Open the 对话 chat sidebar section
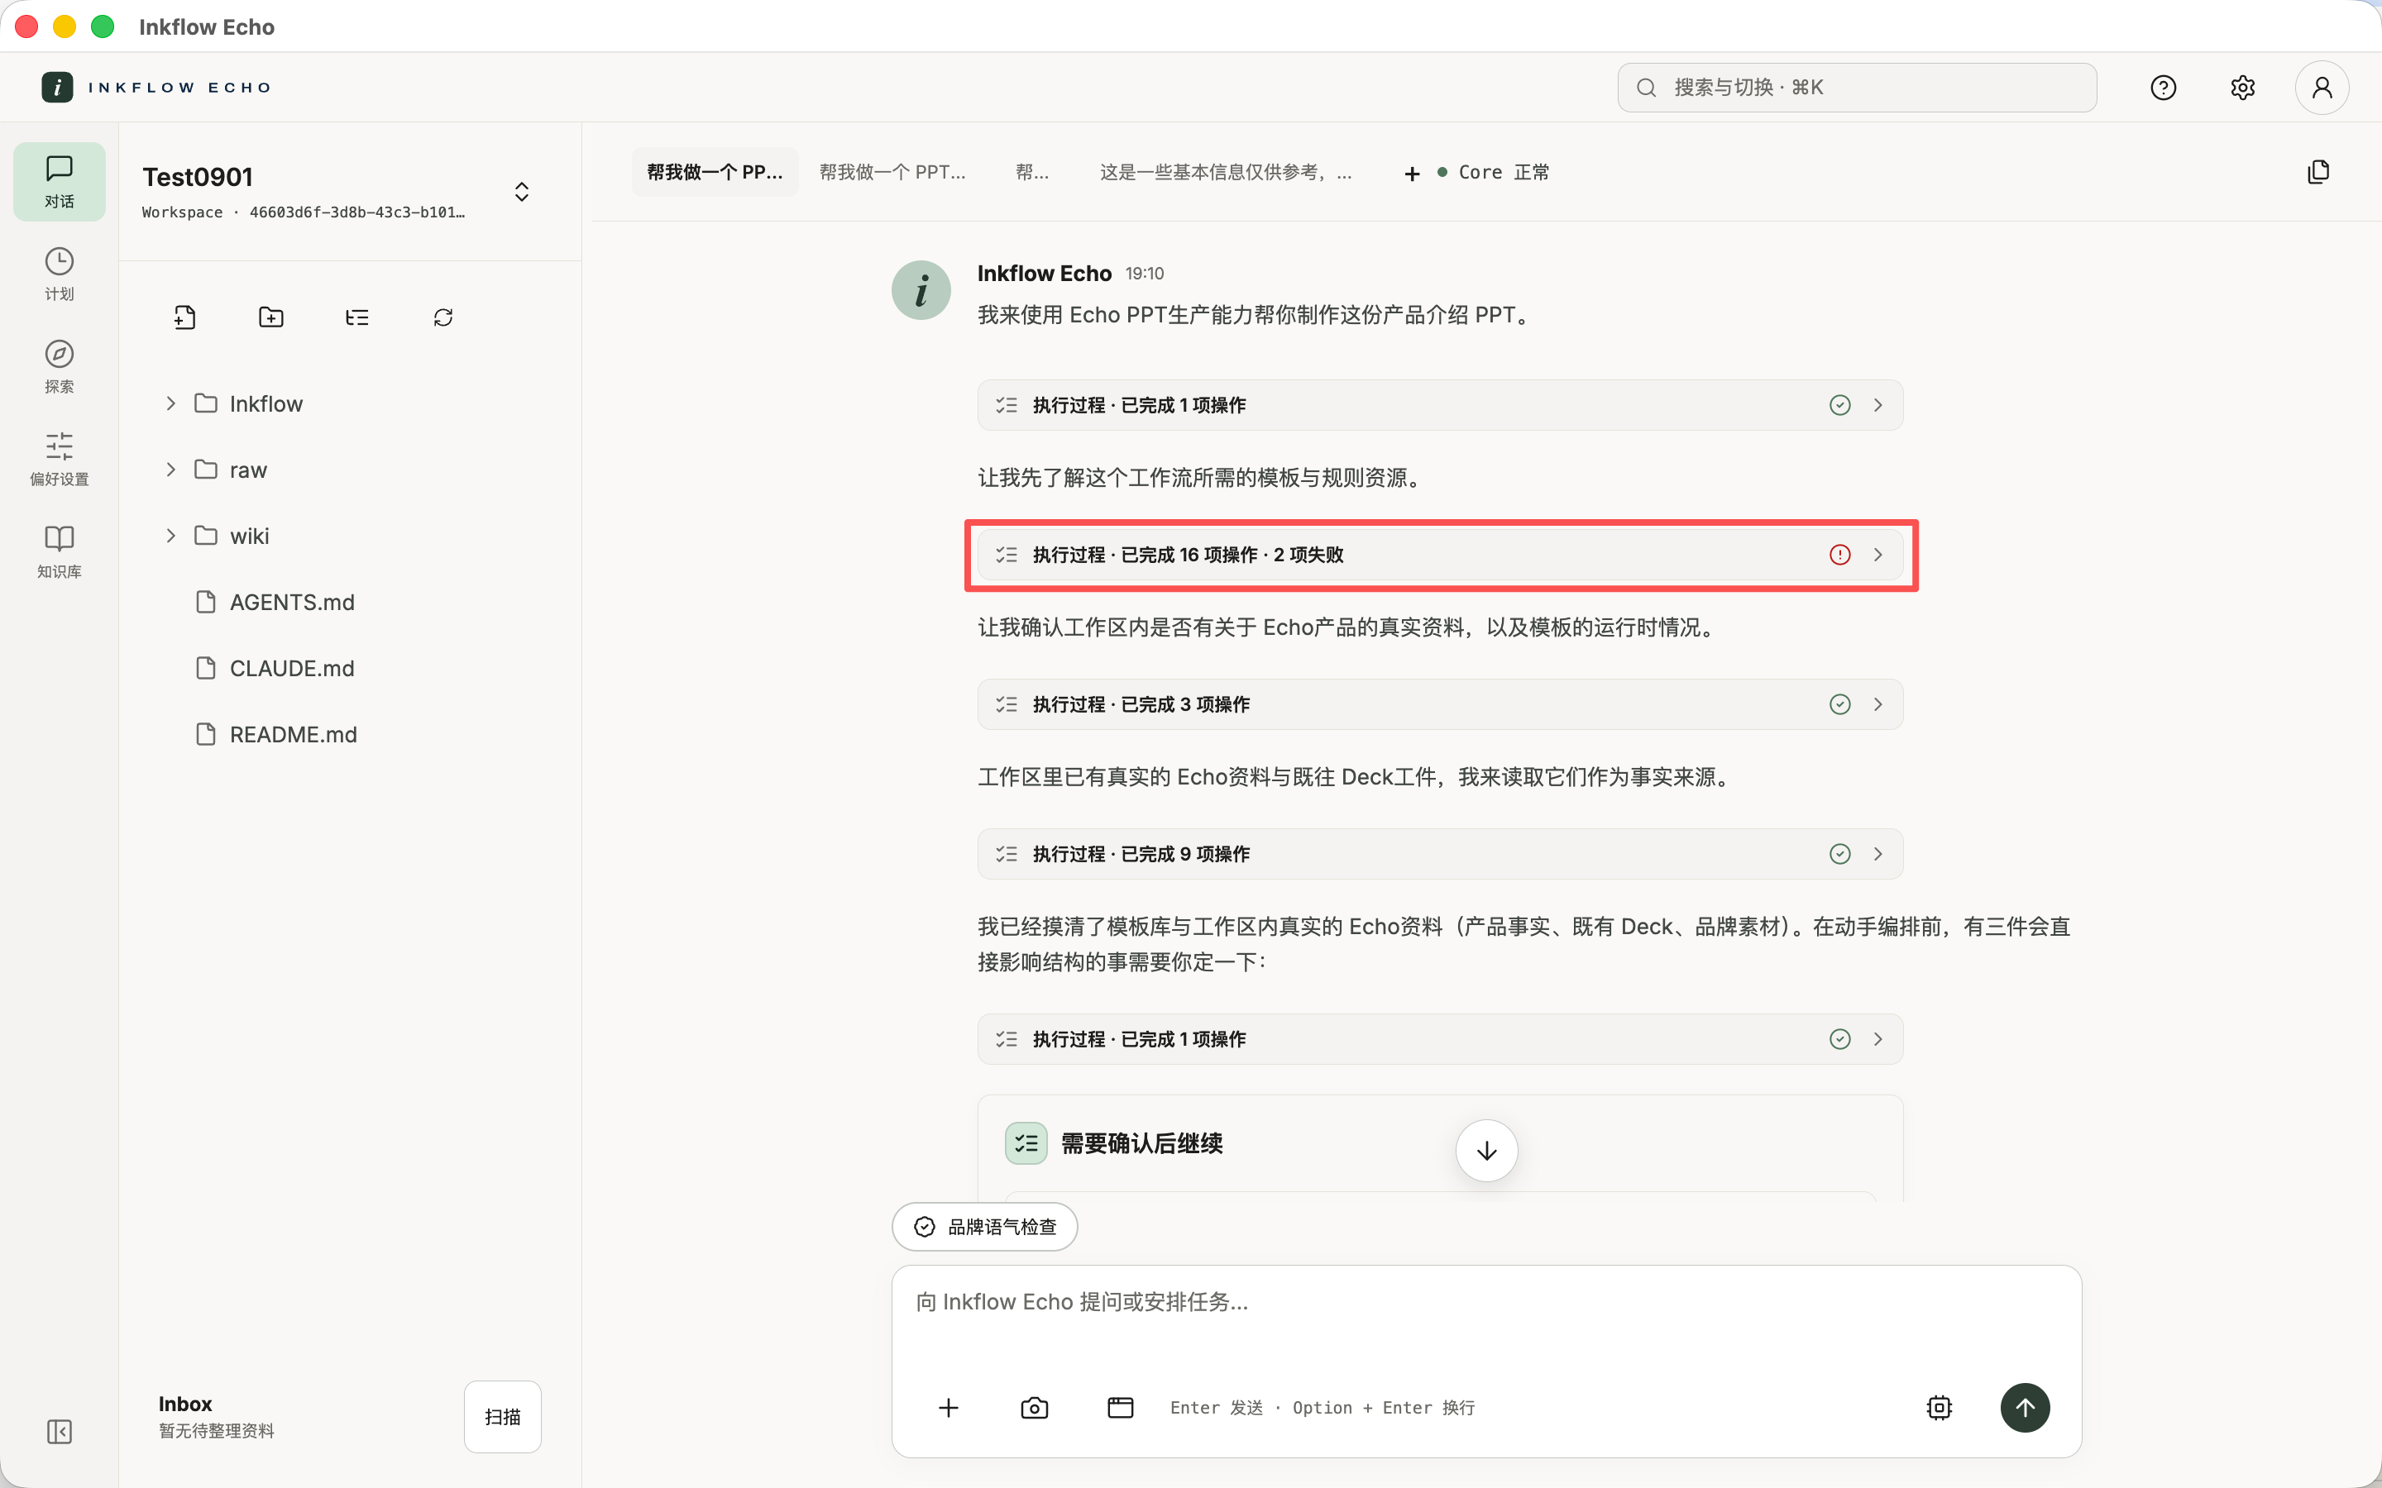This screenshot has width=2382, height=1488. (x=59, y=181)
